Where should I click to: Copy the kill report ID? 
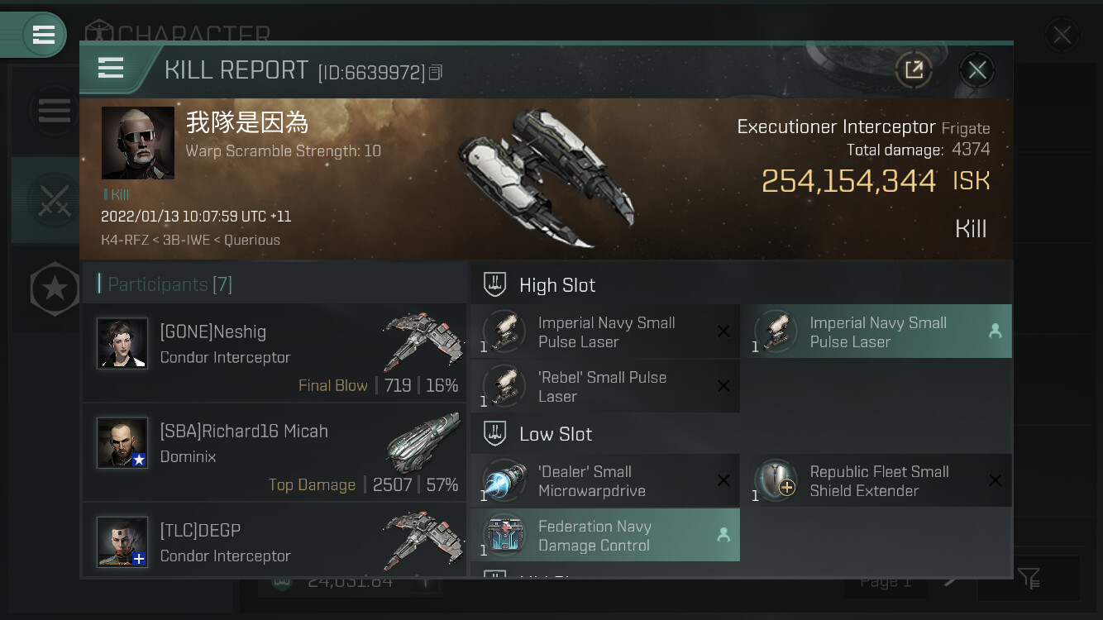(436, 73)
